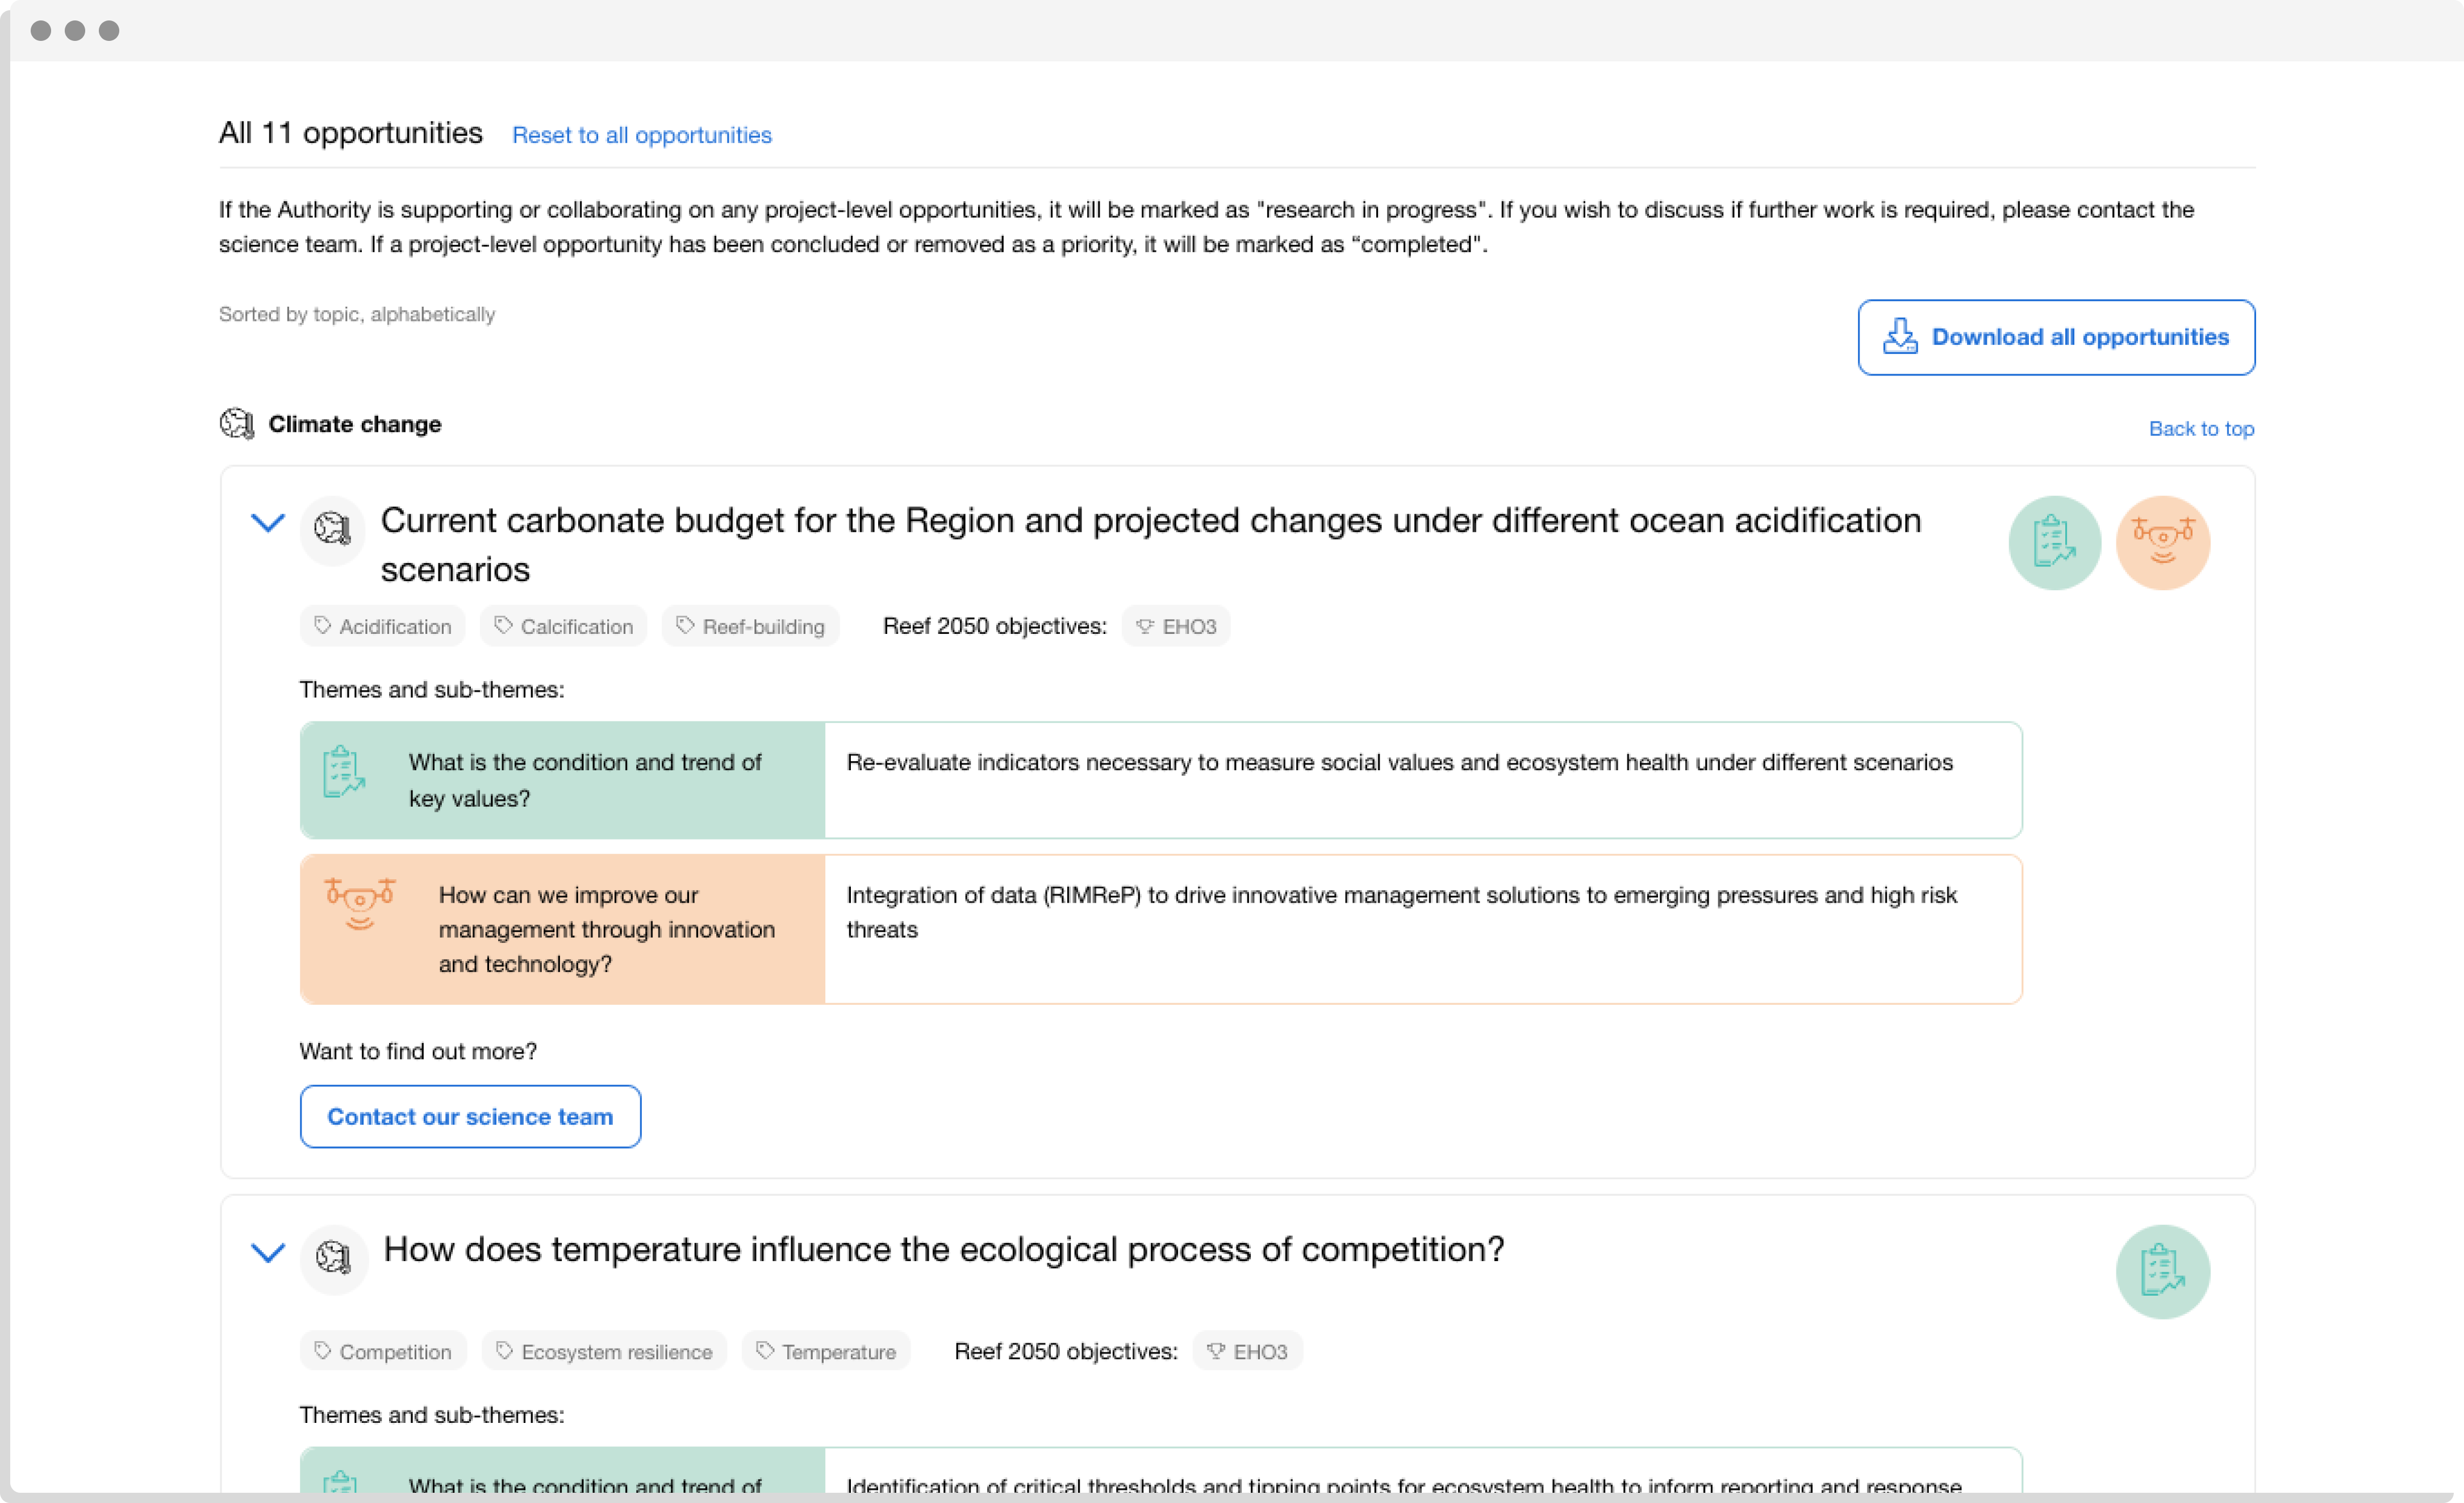Click the orange drone innovation icon on carbonate card
The width and height of the screenshot is (2464, 1503).
(x=2162, y=543)
